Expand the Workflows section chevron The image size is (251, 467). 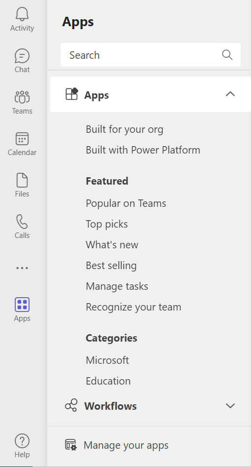[230, 406]
